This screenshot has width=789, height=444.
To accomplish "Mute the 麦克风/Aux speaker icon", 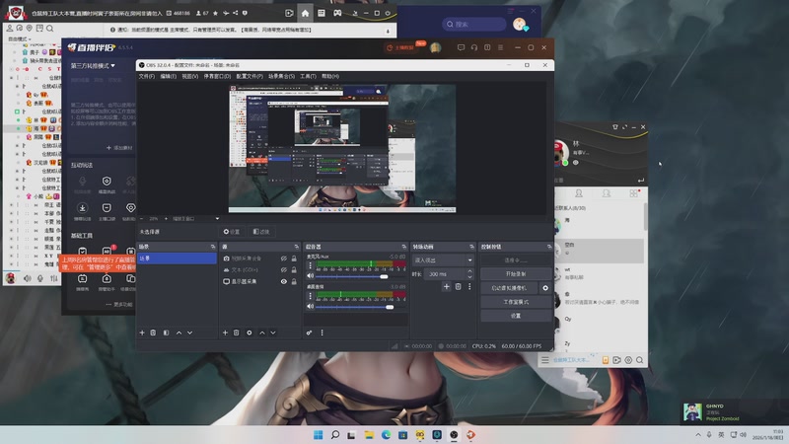I will 310,276.
